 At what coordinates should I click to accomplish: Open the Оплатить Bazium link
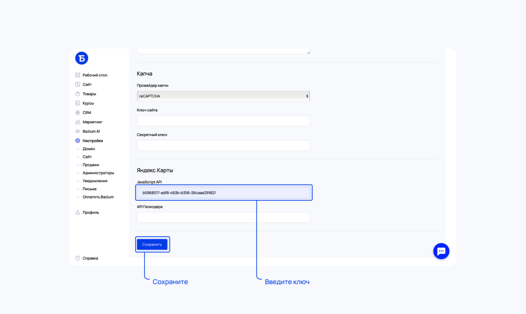(x=98, y=197)
